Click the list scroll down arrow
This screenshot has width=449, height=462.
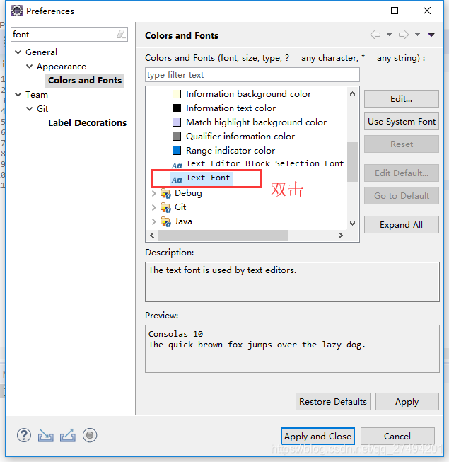tap(352, 224)
